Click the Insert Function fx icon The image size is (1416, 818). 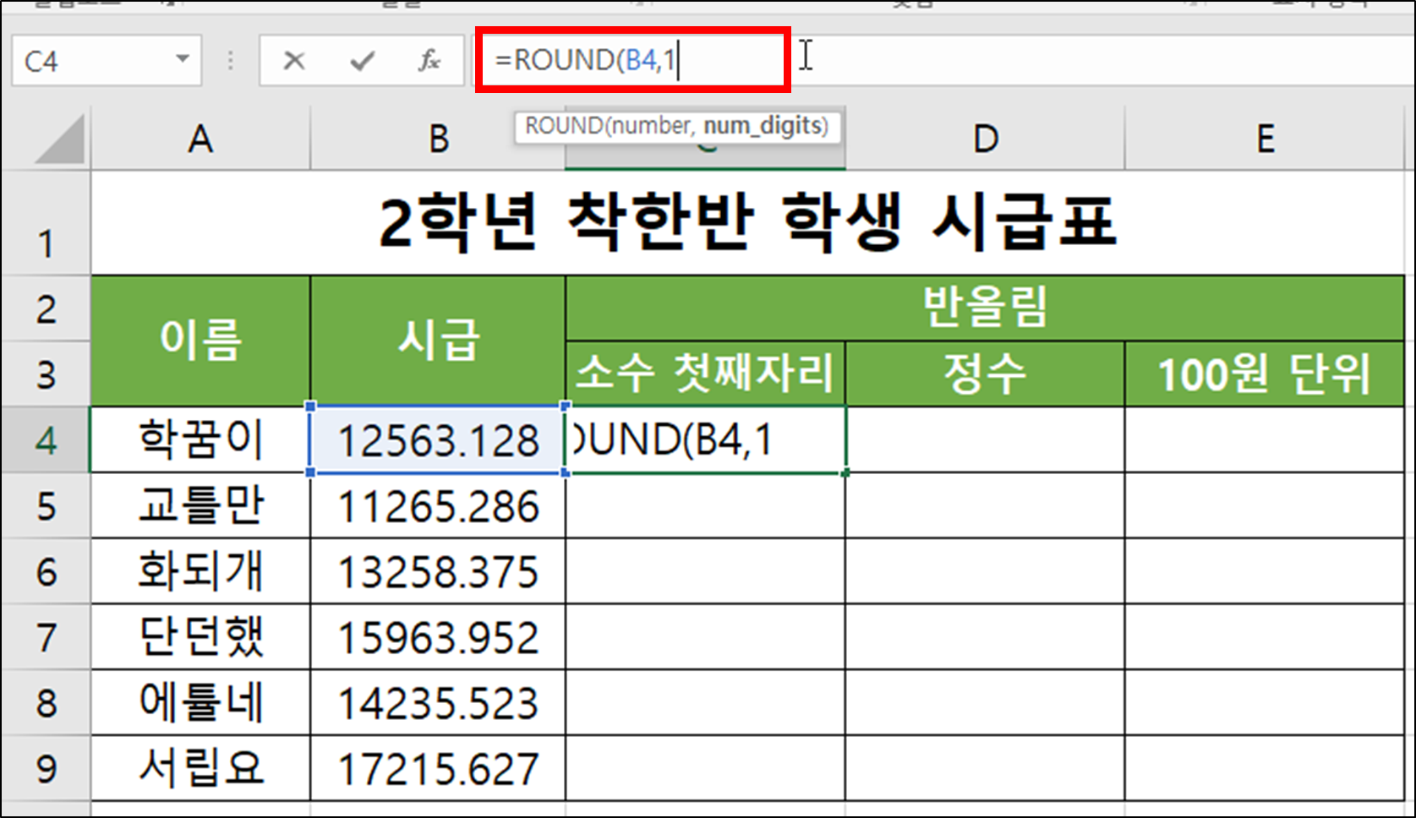click(429, 60)
